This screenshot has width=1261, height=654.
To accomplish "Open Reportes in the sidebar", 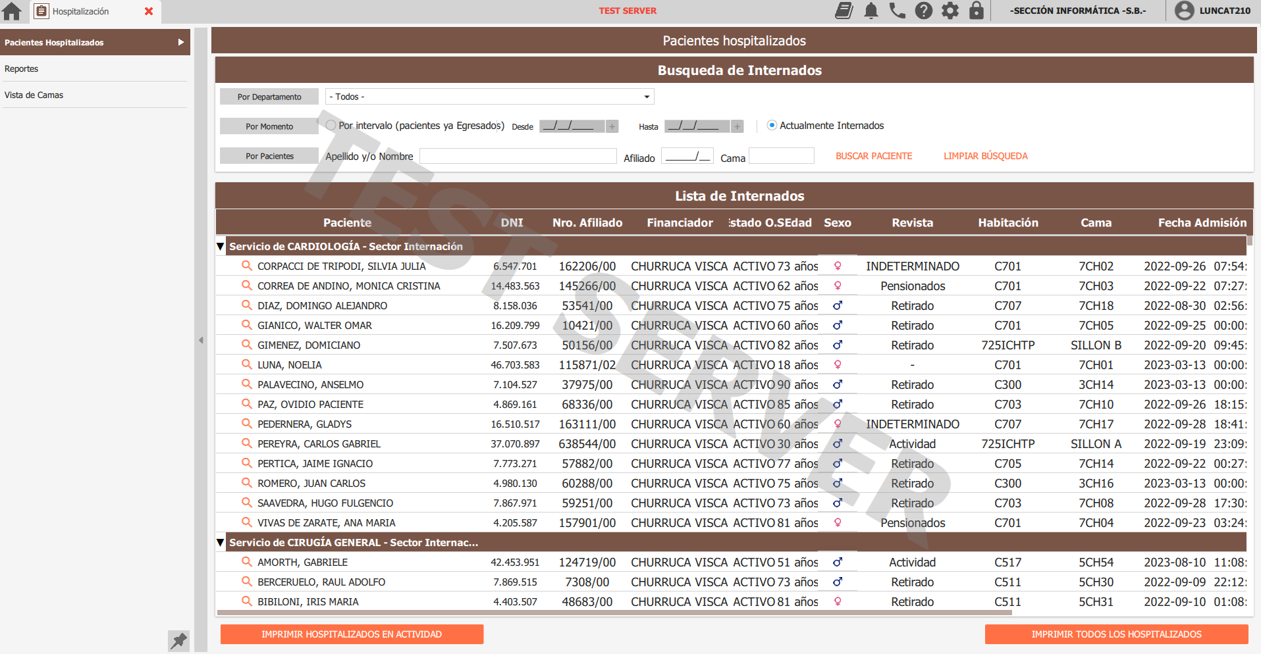I will (22, 68).
